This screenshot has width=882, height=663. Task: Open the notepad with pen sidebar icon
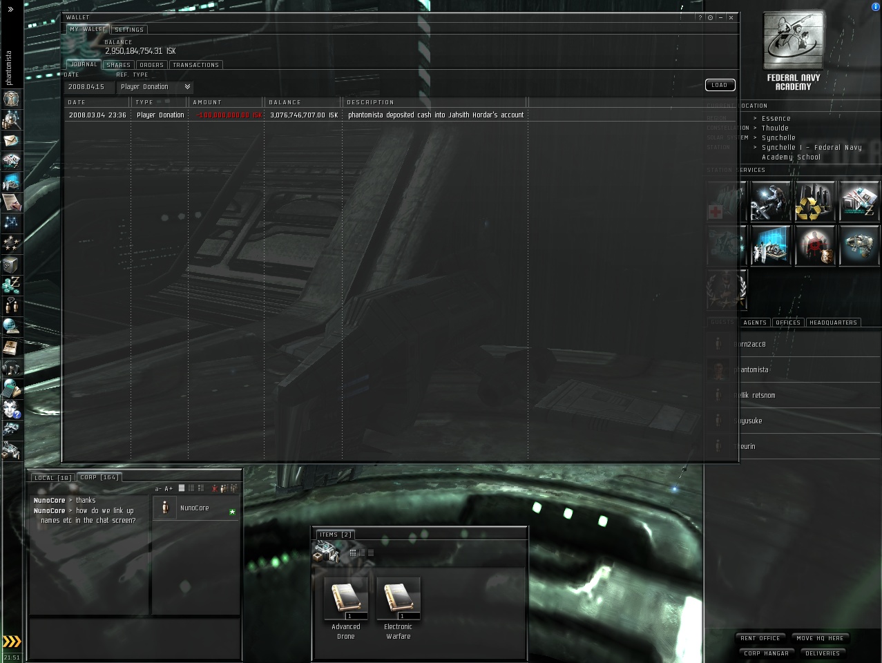point(12,202)
